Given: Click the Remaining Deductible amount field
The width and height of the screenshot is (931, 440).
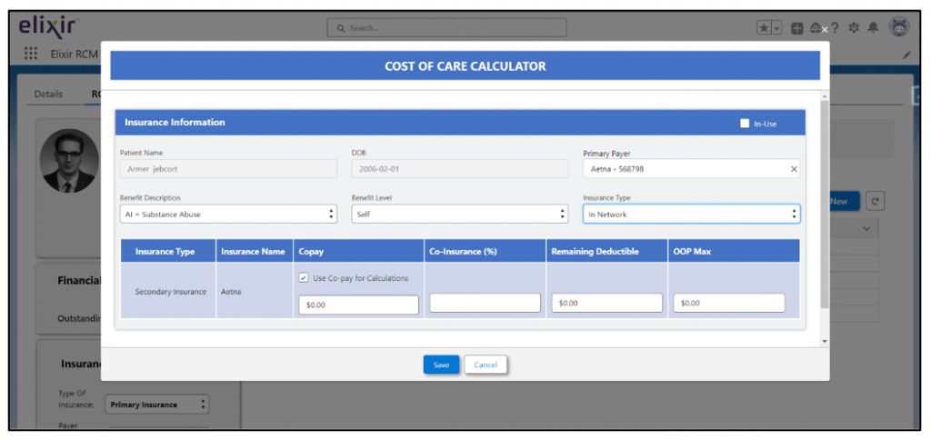Looking at the screenshot, I should point(606,303).
